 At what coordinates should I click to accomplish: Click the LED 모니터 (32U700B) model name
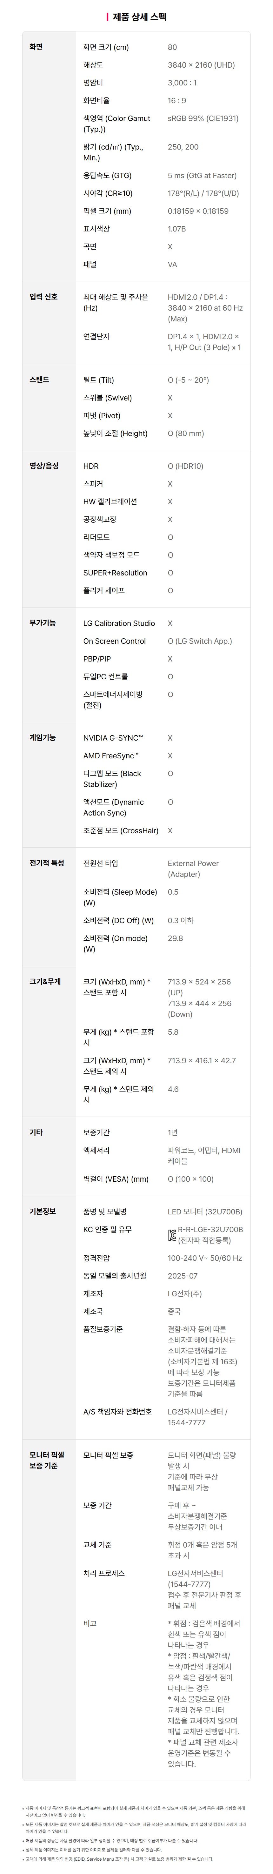coord(204,1211)
